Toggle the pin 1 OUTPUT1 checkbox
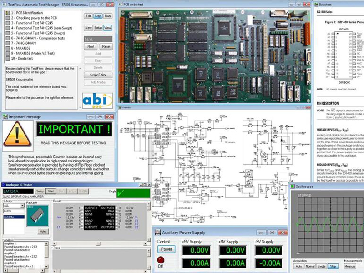This screenshot has width=364, height=273. coord(82,208)
